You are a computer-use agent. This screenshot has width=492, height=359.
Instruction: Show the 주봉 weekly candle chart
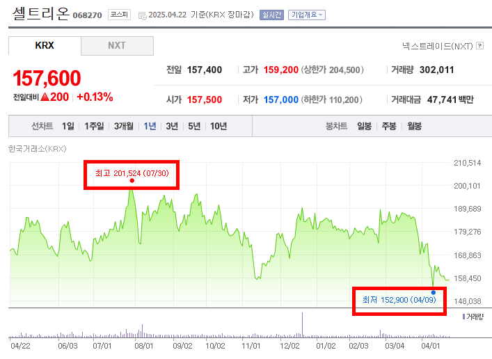point(389,126)
